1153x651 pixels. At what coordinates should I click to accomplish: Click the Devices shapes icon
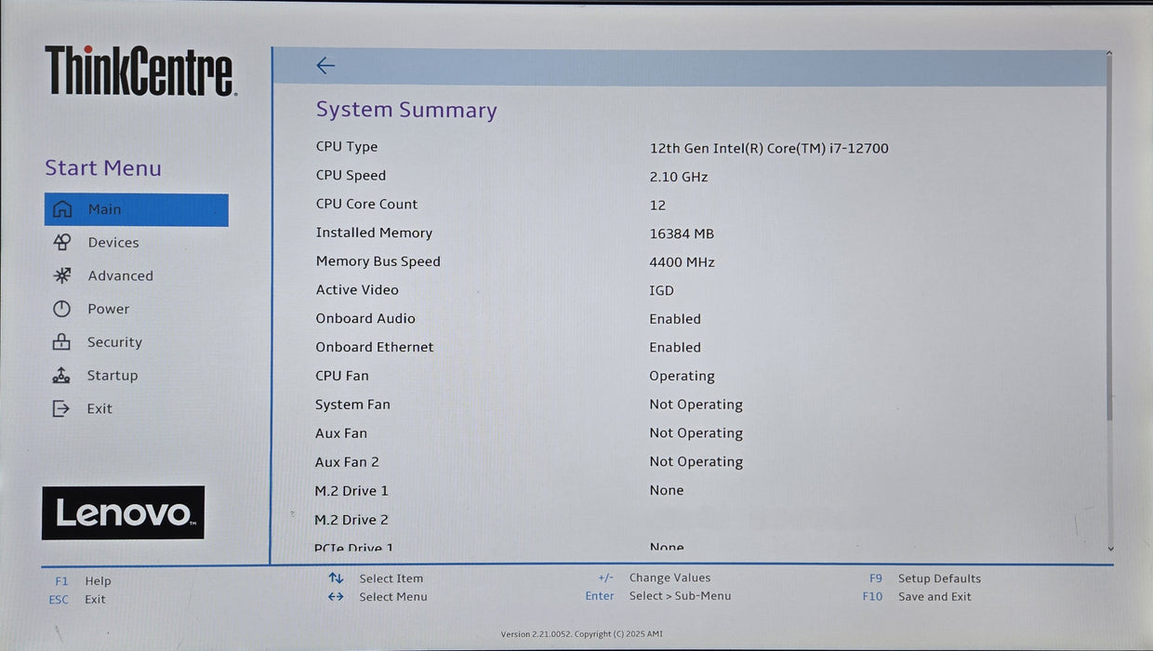tap(62, 243)
